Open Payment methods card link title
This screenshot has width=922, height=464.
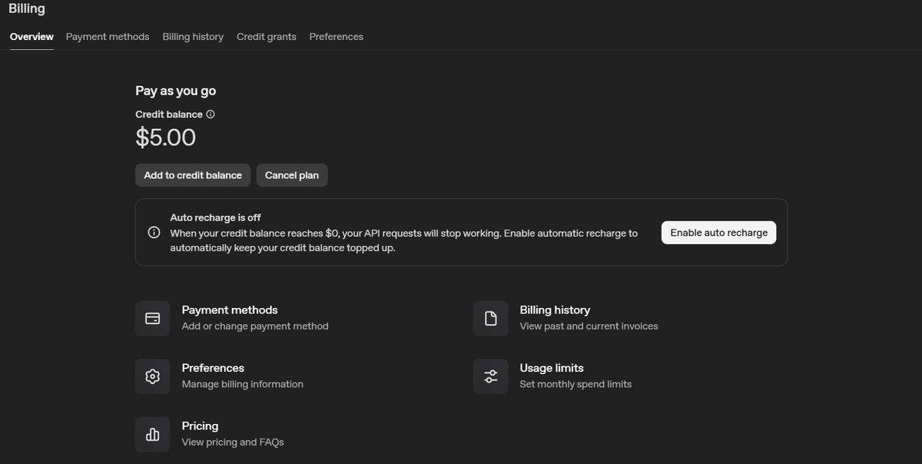click(230, 310)
